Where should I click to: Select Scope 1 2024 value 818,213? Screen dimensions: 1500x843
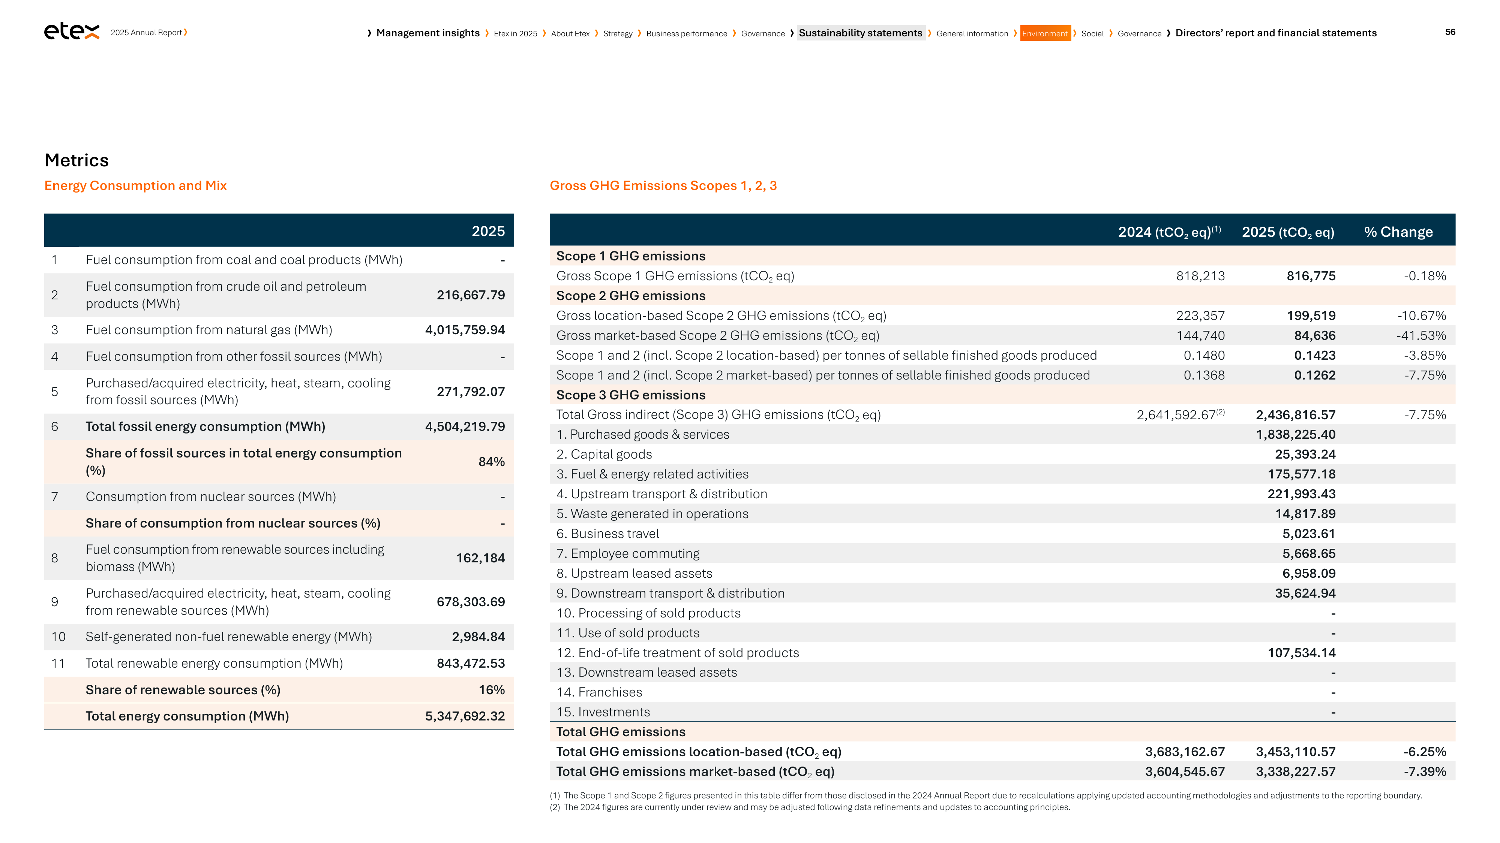[x=1200, y=276]
